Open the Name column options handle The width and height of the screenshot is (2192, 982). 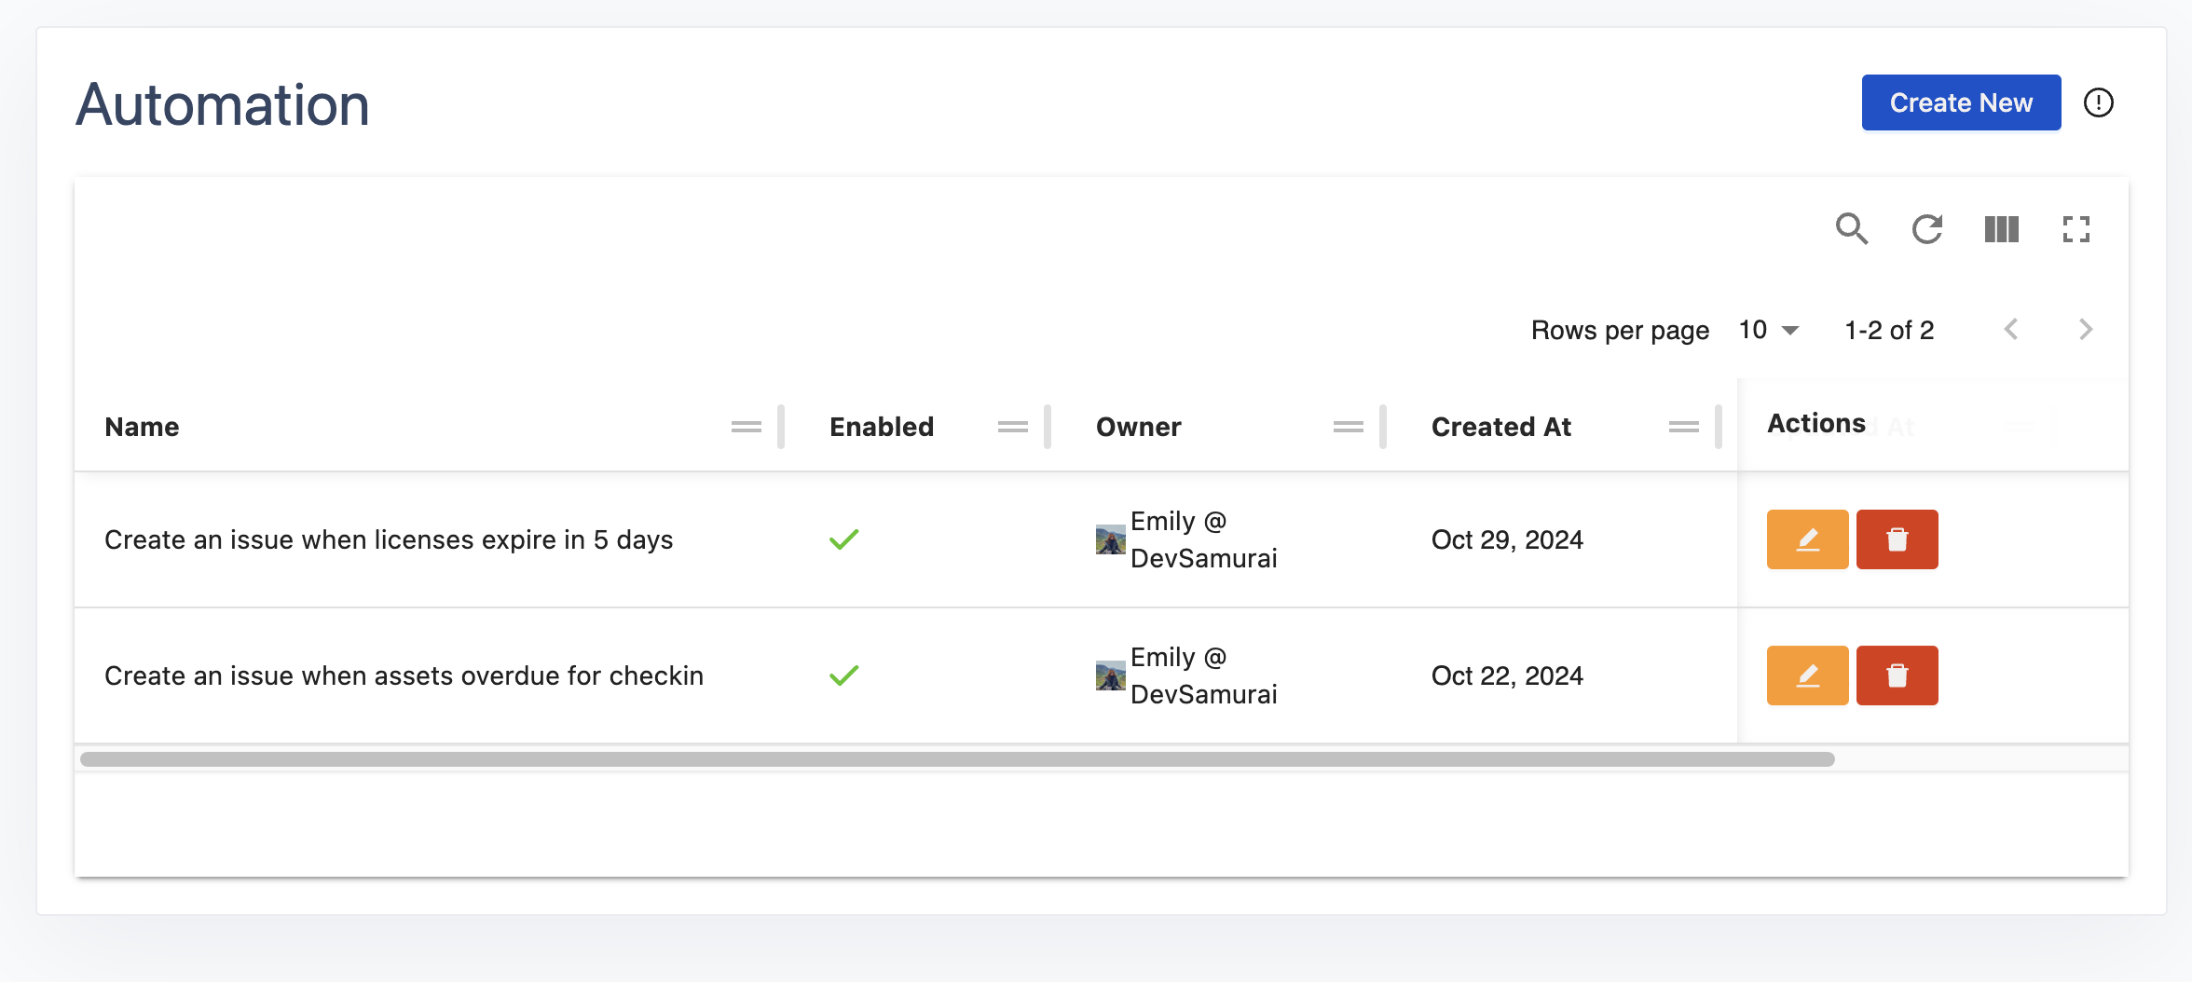tap(746, 427)
